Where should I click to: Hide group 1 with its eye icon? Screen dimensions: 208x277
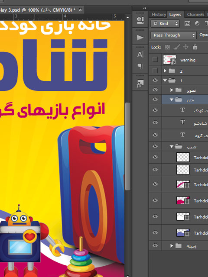(155, 80)
